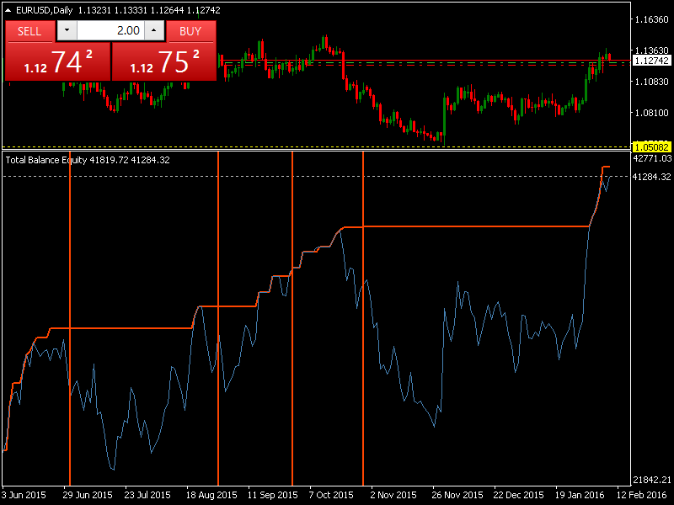
Task: Click indicator scale value 42771.03
Action: click(652, 158)
